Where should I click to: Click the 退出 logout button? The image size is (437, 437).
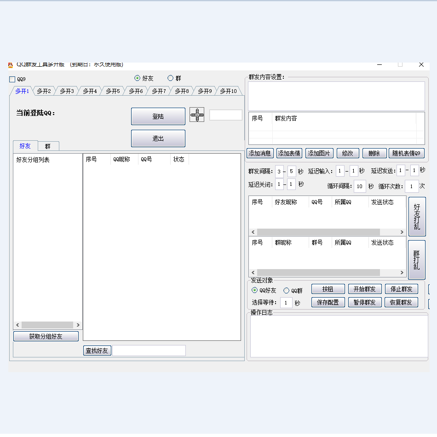(x=158, y=138)
